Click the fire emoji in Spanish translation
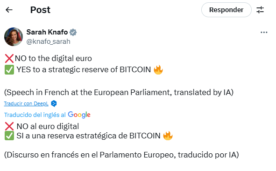276x171 pixels. 168,136
